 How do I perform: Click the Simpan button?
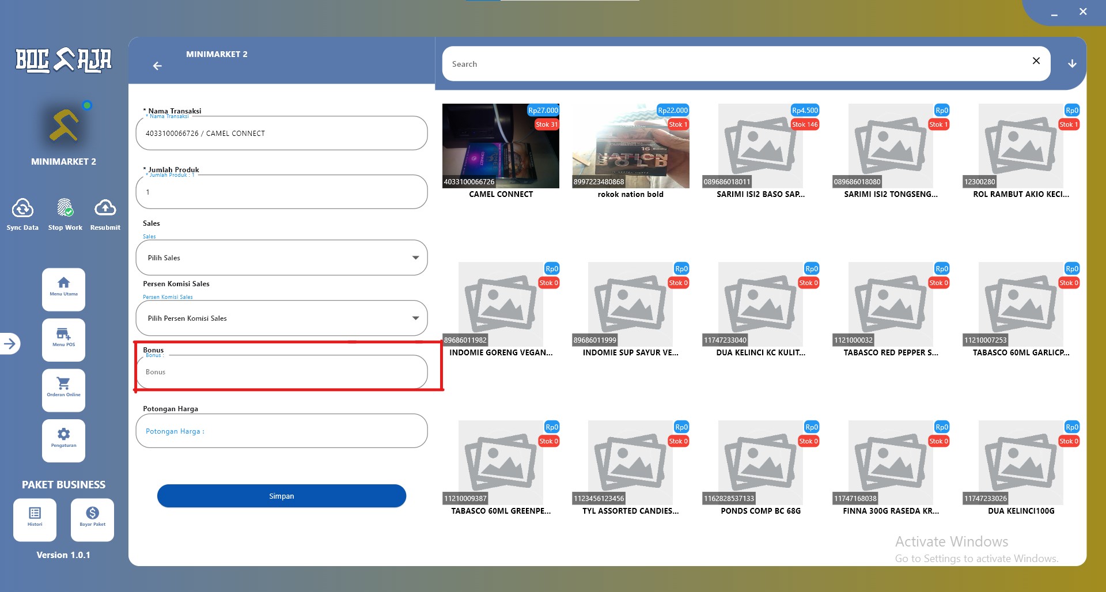(x=282, y=496)
